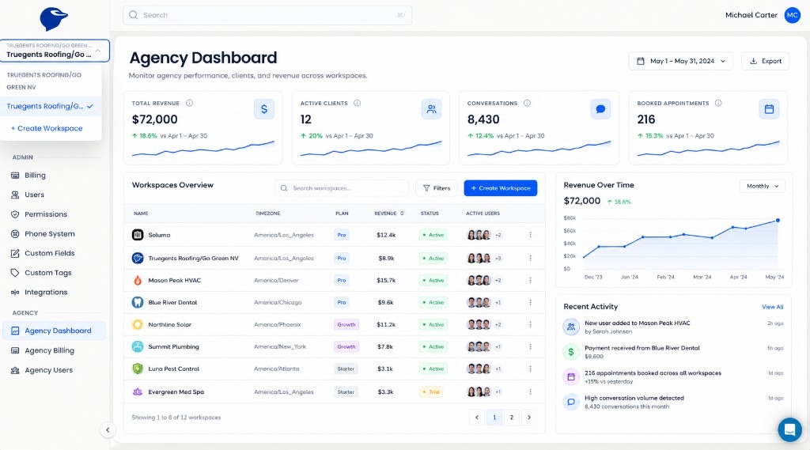This screenshot has height=450, width=810.
Task: Click the Search workspaces field
Action: [342, 188]
